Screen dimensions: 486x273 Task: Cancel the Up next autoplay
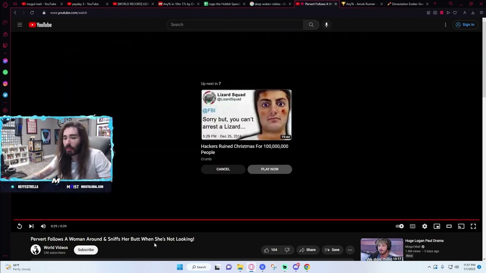(x=223, y=169)
